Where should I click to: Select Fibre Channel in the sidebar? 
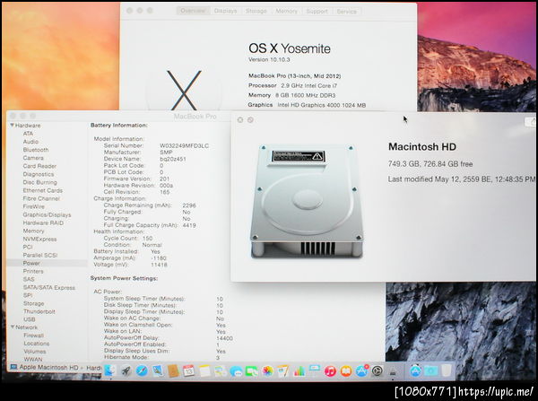41,198
